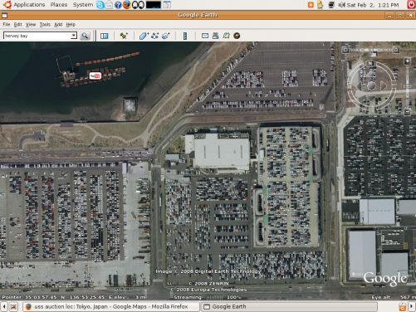The height and width of the screenshot is (312, 416).
Task: Open the Places menu
Action: [x=59, y=5]
